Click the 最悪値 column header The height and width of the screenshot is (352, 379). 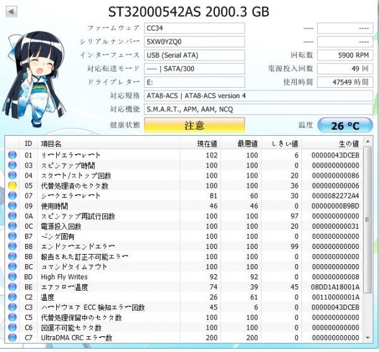[241, 143]
